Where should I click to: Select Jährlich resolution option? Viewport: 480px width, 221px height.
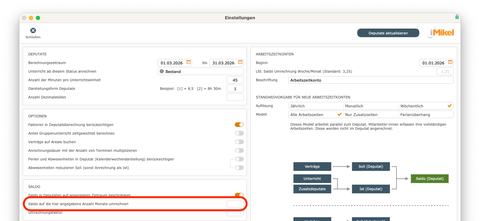click(x=316, y=106)
